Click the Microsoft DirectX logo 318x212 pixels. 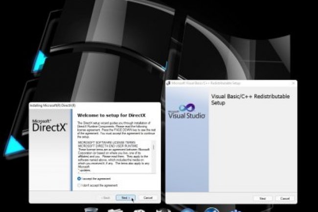point(49,125)
